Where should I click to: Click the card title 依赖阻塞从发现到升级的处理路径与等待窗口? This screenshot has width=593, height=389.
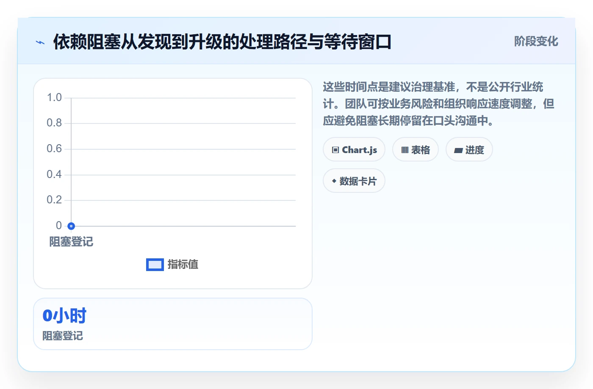222,42
